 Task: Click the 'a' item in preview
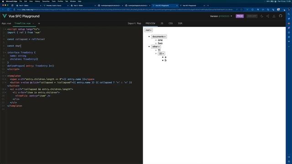coord(165,57)
